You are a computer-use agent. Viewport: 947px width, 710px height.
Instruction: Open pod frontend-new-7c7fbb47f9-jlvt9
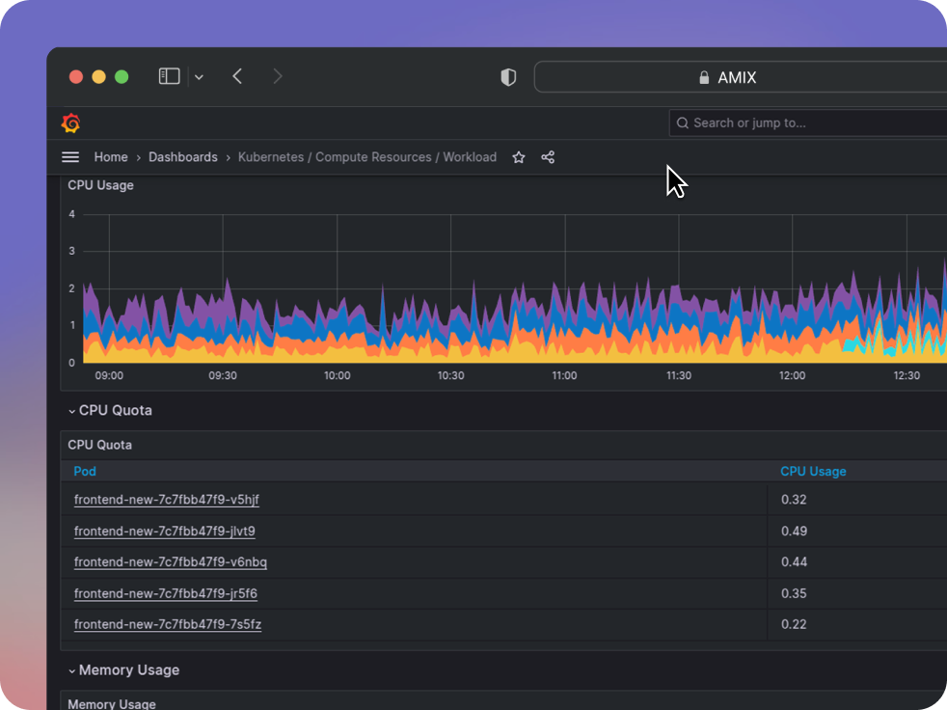[x=164, y=532]
